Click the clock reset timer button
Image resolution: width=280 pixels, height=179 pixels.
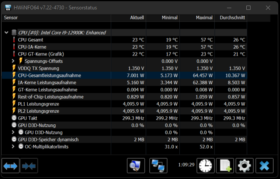pos(206,166)
